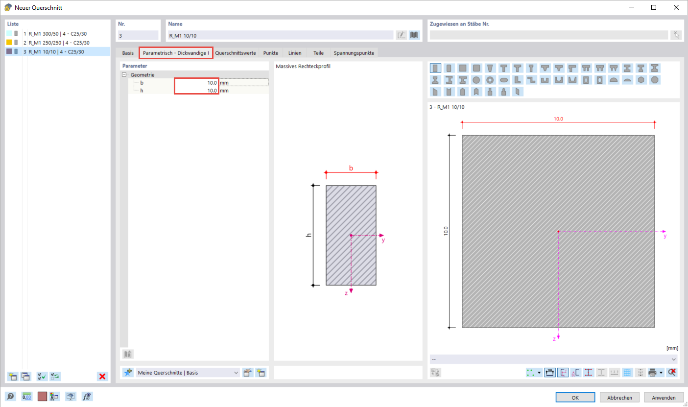
Task: Open the printer options dropdown arrow
Action: coord(660,372)
